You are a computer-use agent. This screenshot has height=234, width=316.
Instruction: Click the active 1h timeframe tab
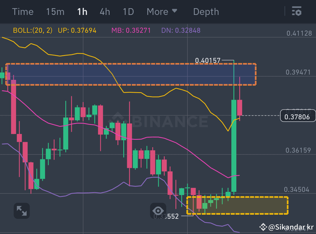(x=82, y=11)
